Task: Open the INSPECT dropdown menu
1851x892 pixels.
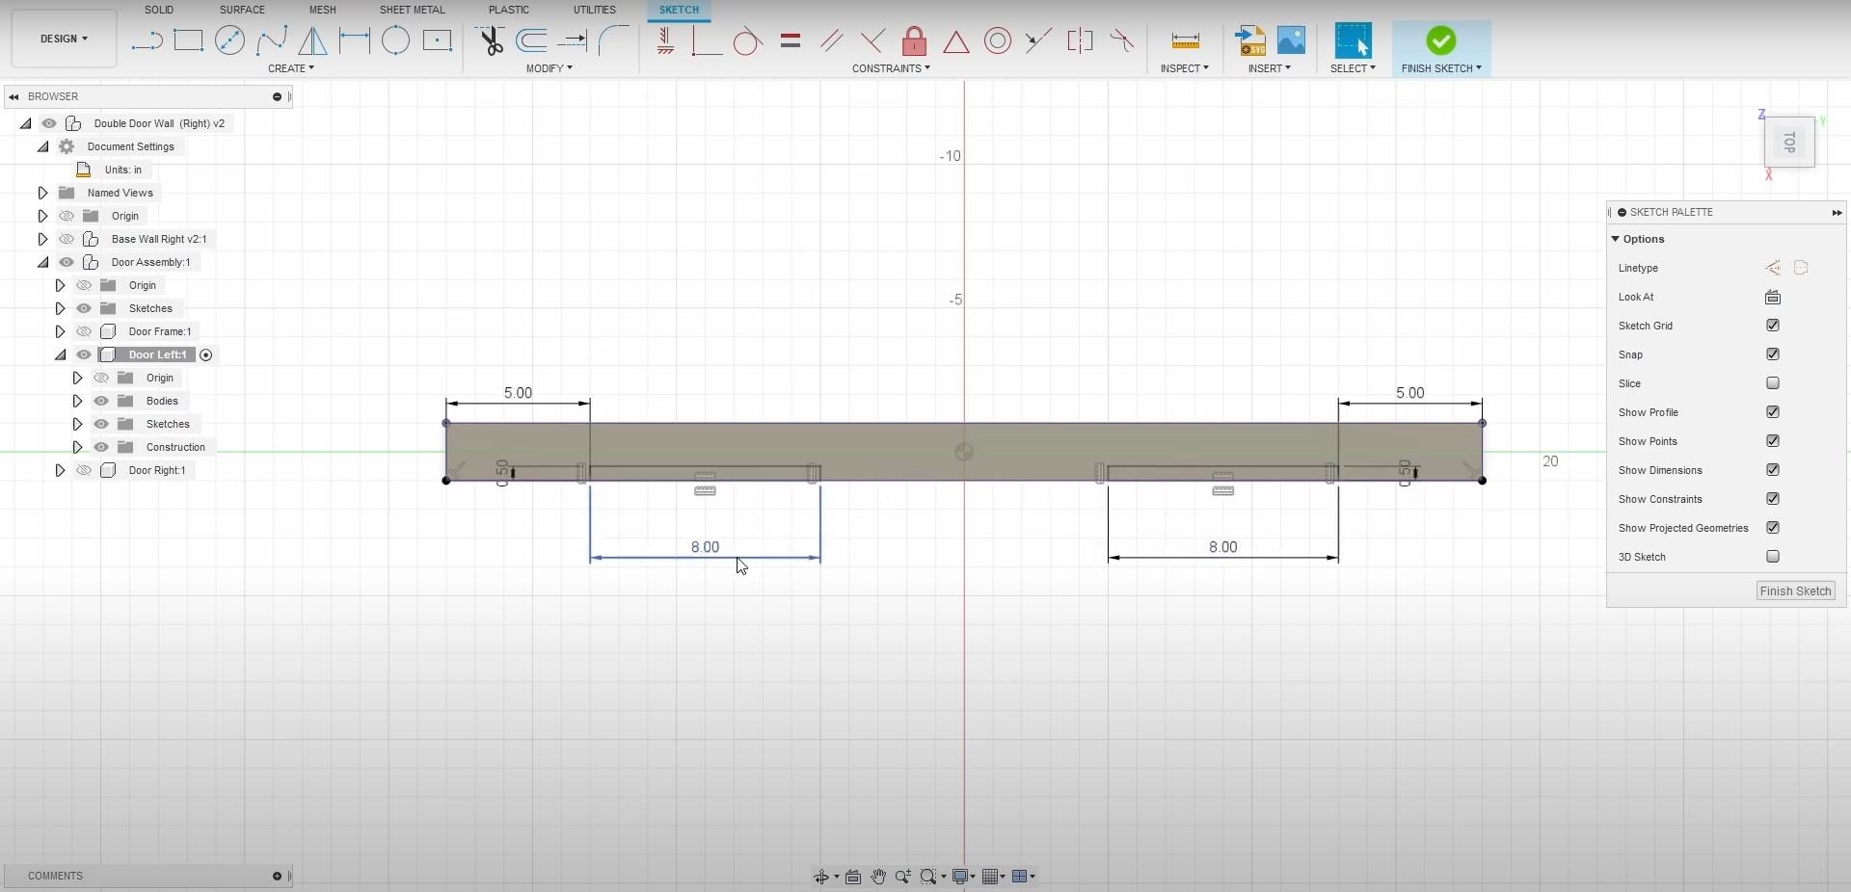Action: pyautogui.click(x=1185, y=68)
